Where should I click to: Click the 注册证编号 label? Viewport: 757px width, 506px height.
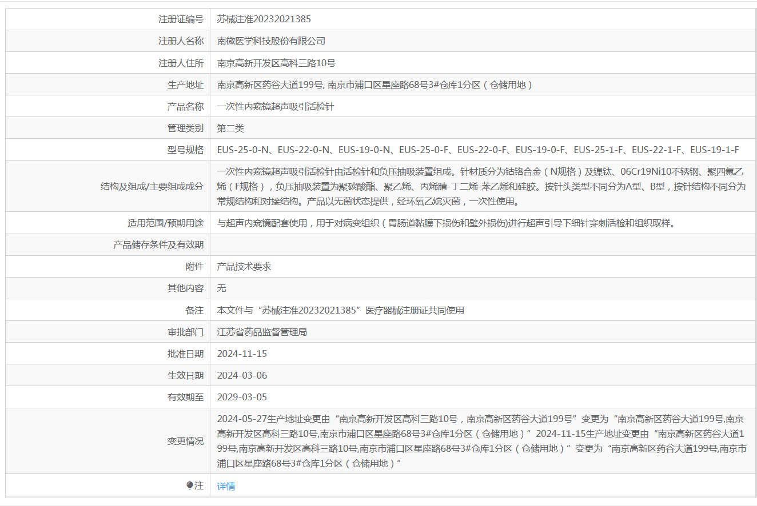(x=181, y=19)
